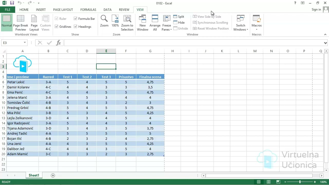The height and width of the screenshot is (185, 329).
Task: Open Custom Views dialog
Action: 45,23
